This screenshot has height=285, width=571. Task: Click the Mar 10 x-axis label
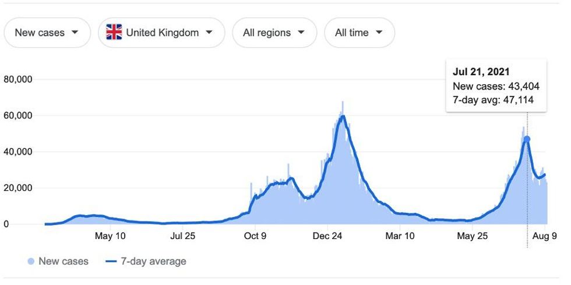[400, 236]
